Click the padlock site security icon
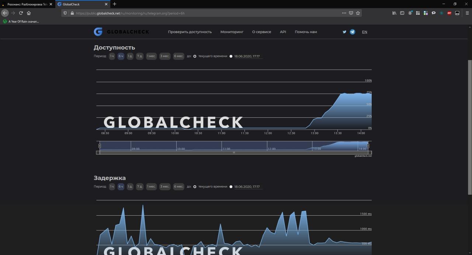The width and height of the screenshot is (472, 255). [x=72, y=13]
